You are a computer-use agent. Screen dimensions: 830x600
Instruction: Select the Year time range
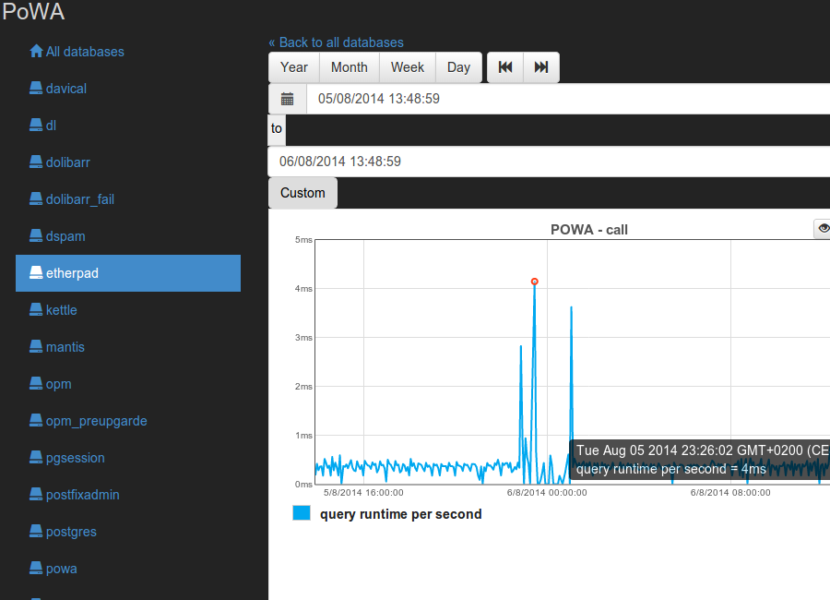point(294,67)
